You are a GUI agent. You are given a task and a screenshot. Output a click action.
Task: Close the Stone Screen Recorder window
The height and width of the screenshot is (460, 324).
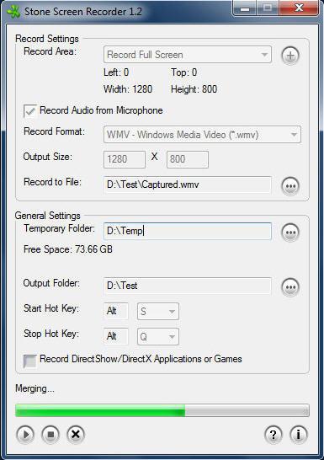click(x=299, y=8)
